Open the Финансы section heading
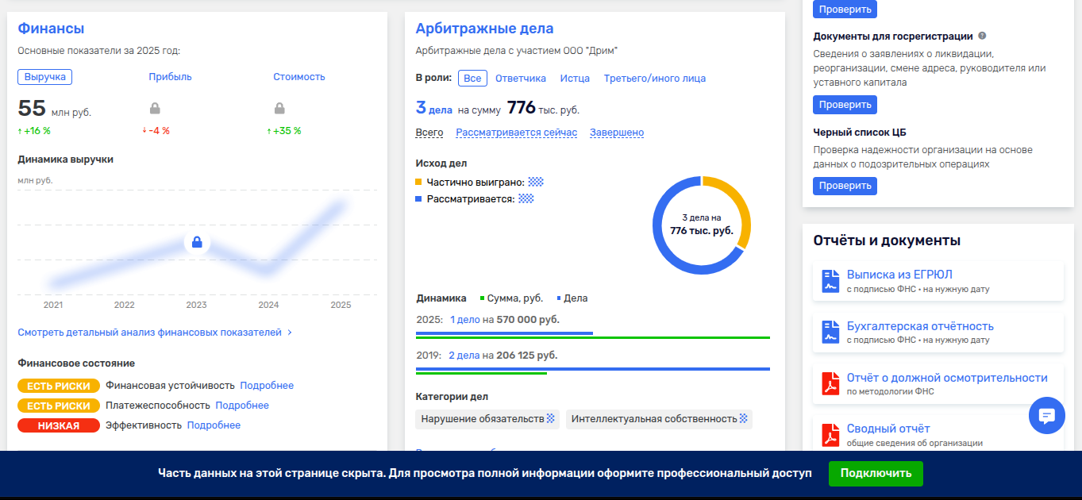 pyautogui.click(x=51, y=29)
